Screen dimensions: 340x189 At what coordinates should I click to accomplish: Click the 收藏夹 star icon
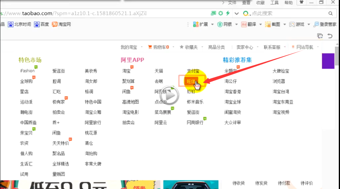182,47
